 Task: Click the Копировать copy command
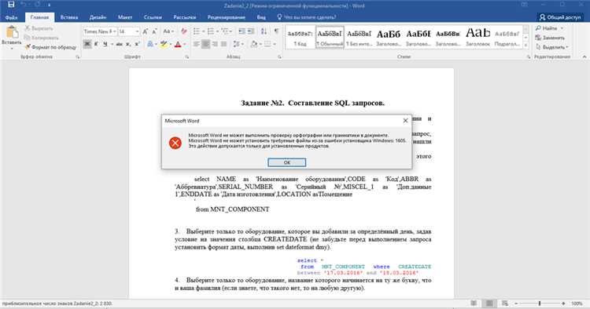pos(42,38)
